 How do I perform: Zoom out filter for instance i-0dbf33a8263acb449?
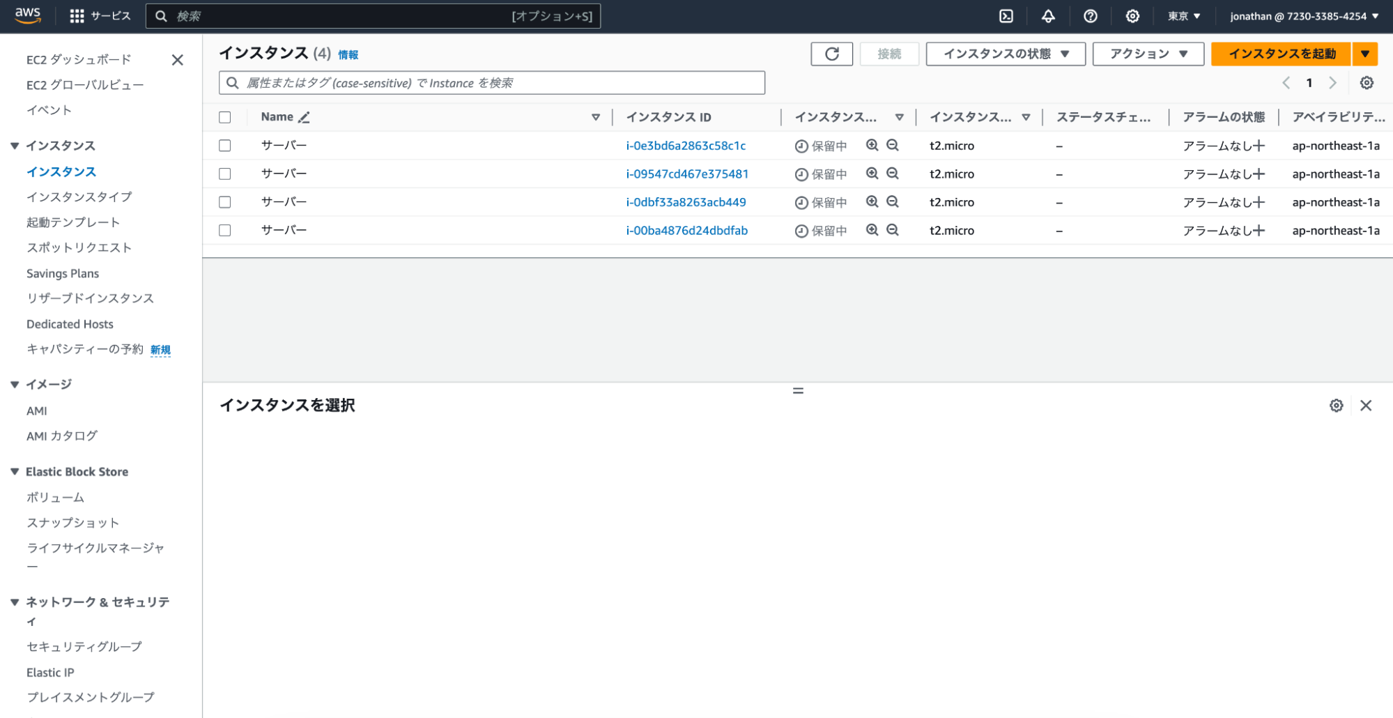(893, 201)
